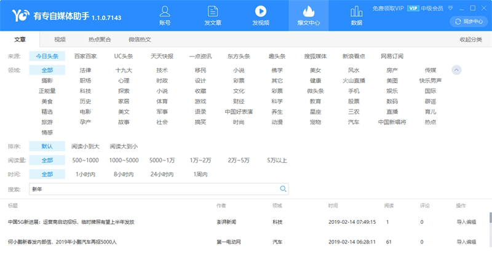The height and width of the screenshot is (257, 492).
Task: Filter reads 2万~5万
Action: [239, 160]
